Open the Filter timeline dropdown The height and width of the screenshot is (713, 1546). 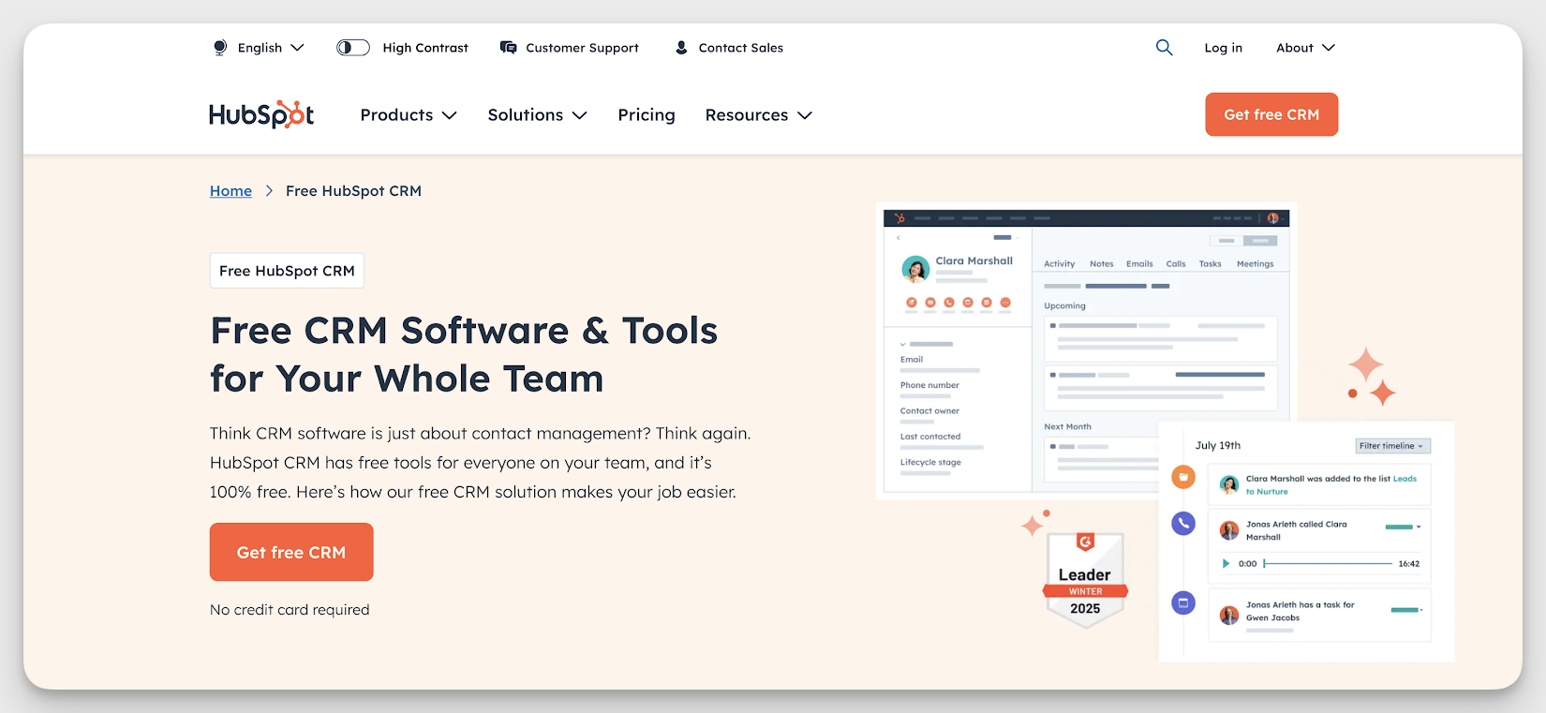(x=1392, y=446)
